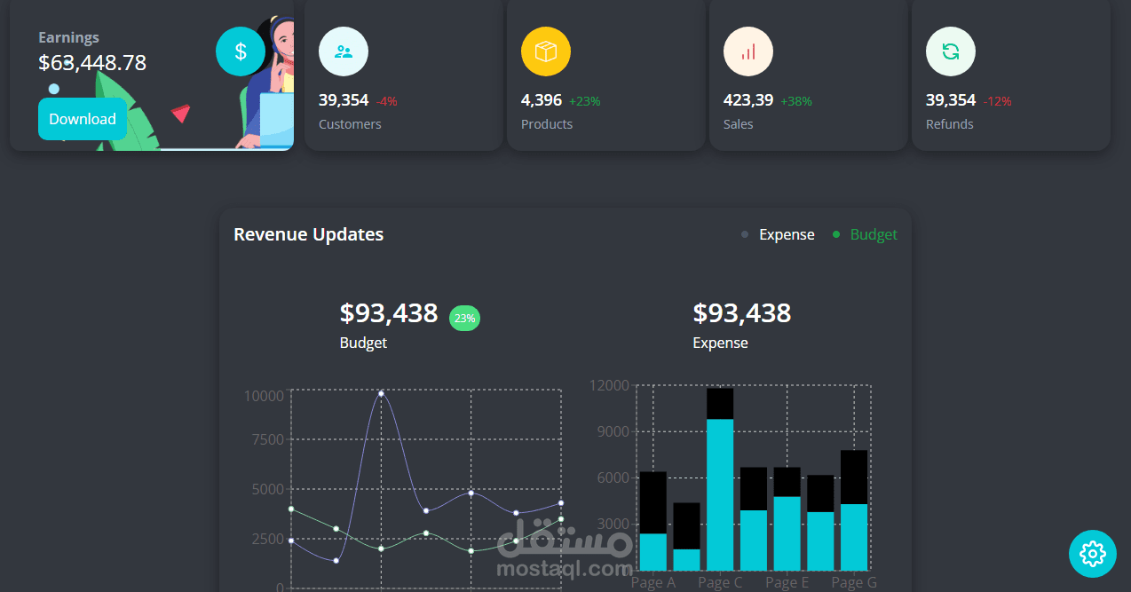The width and height of the screenshot is (1131, 592).
Task: Click the Sales bar chart icon
Action: click(748, 51)
